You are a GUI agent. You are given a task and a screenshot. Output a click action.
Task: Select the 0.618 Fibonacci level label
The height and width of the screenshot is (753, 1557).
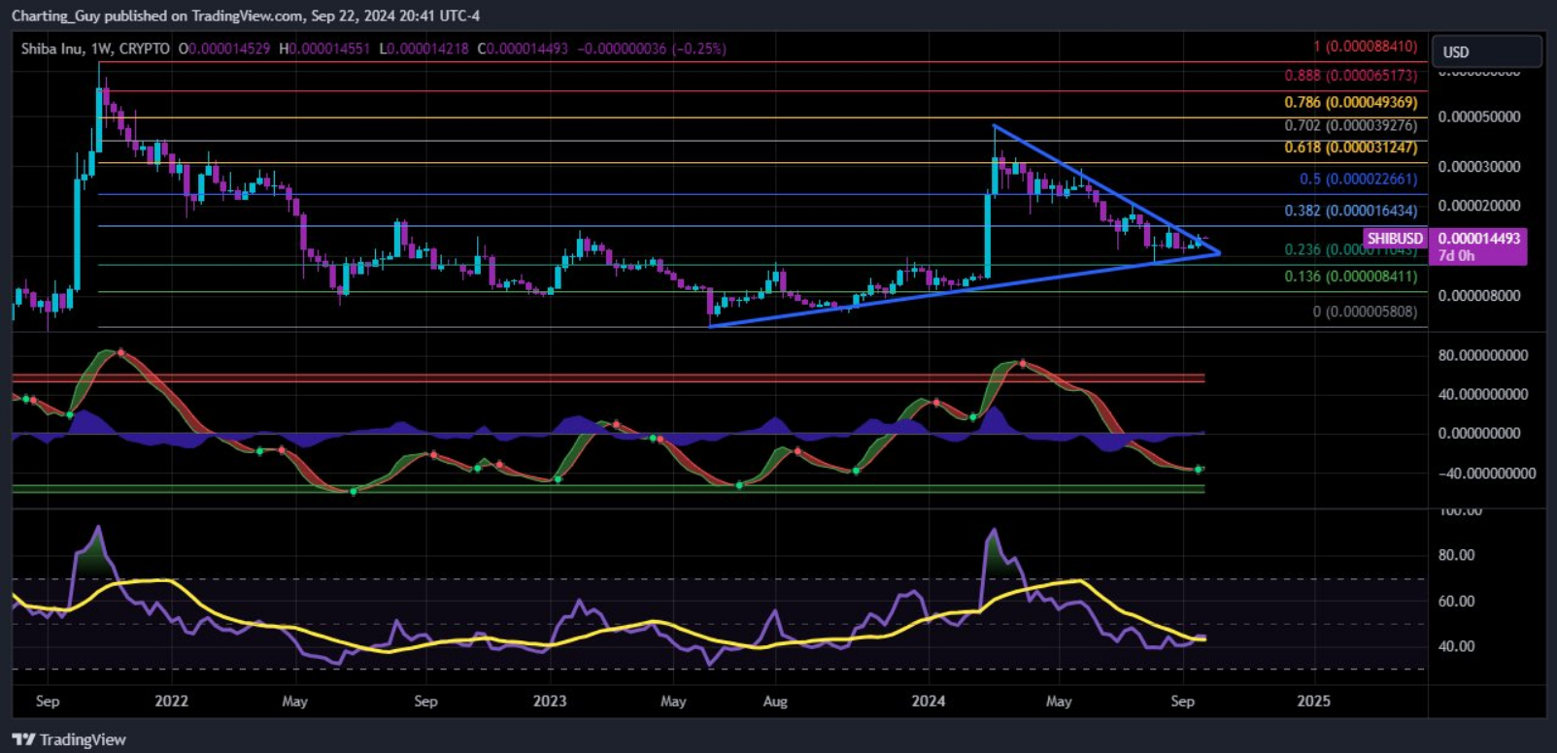point(1350,147)
